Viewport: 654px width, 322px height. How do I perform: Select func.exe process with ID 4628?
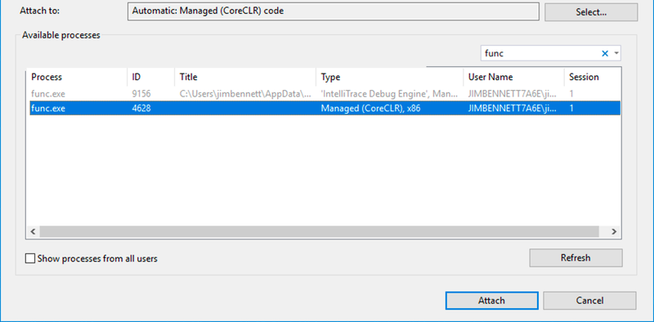(x=325, y=109)
